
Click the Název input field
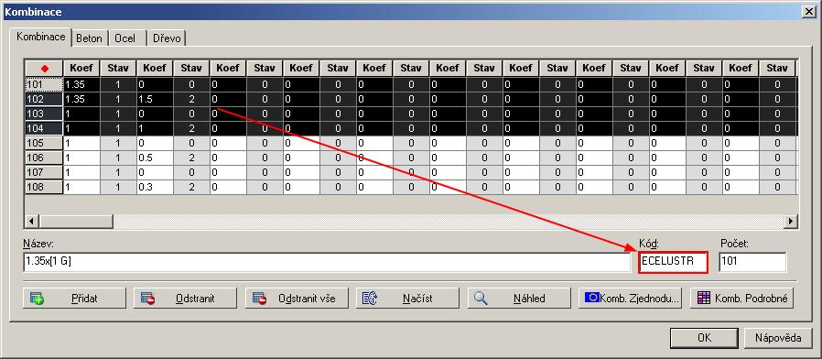pos(327,262)
